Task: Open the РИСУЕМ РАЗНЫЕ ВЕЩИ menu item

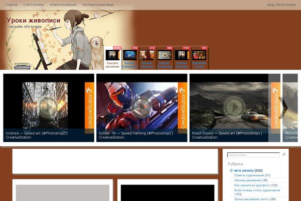Action: [x=98, y=5]
